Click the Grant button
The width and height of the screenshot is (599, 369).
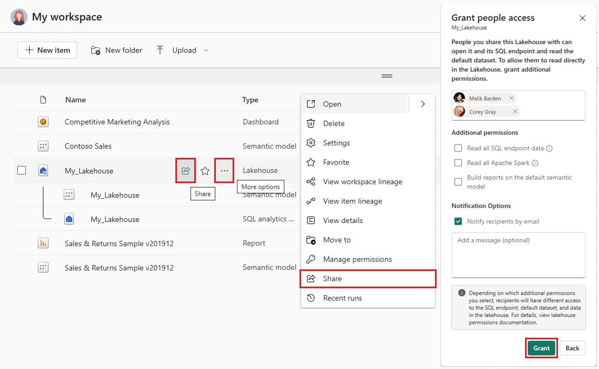pos(541,348)
